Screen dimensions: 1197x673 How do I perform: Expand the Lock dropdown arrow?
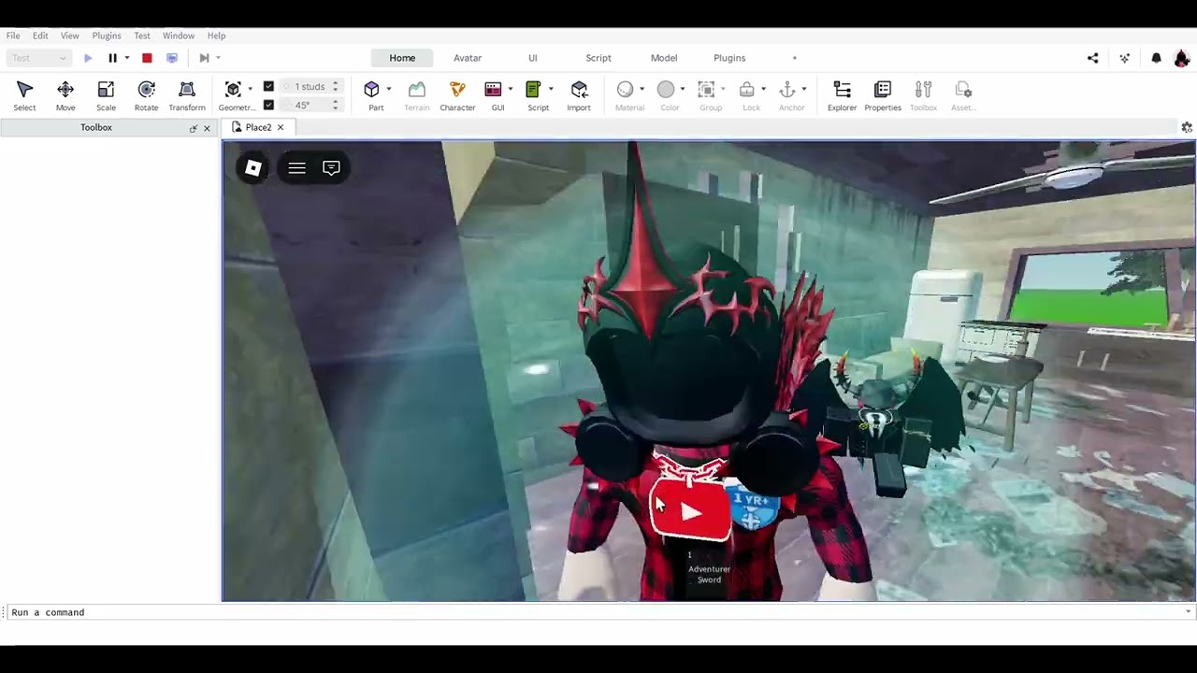(763, 89)
